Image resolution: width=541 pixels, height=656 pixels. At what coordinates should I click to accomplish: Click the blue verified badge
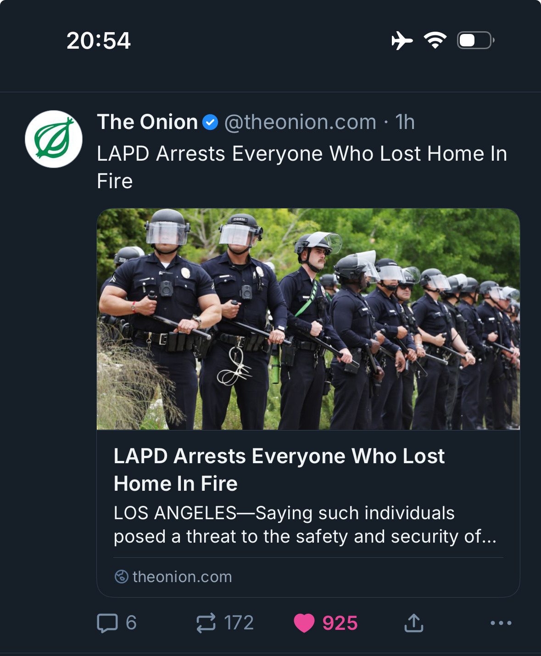coord(210,123)
